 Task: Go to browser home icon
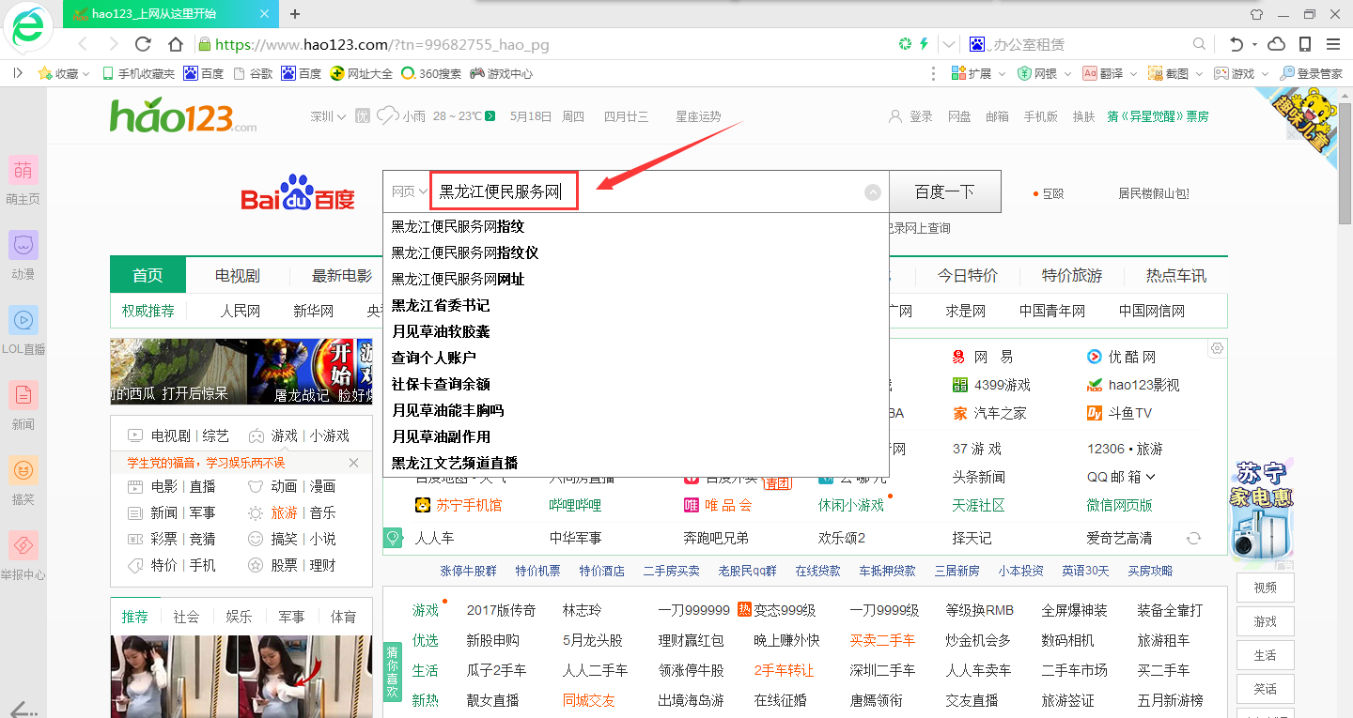click(x=176, y=44)
